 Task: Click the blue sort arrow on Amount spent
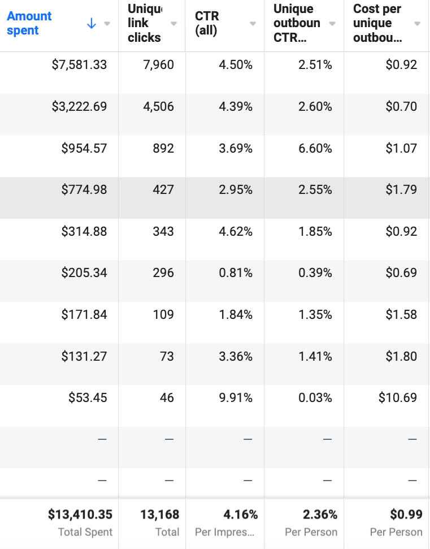coord(92,24)
